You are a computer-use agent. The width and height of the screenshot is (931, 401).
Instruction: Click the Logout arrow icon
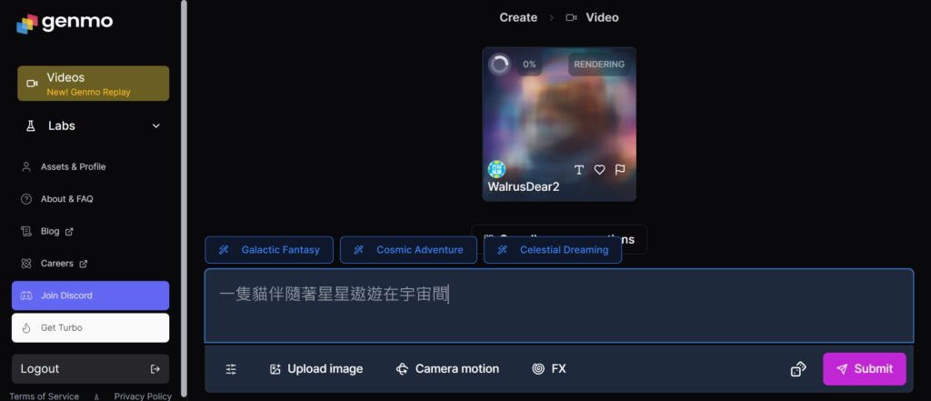coord(155,369)
